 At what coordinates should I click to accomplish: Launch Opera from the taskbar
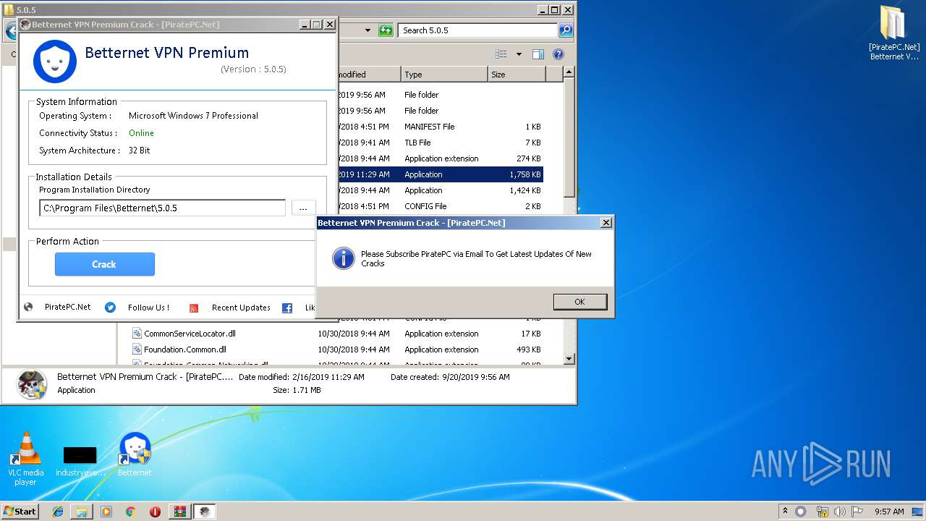[x=155, y=512]
